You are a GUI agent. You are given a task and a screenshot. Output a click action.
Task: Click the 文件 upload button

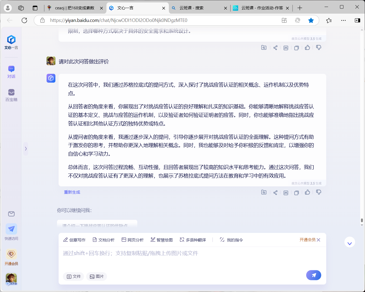[74, 276]
